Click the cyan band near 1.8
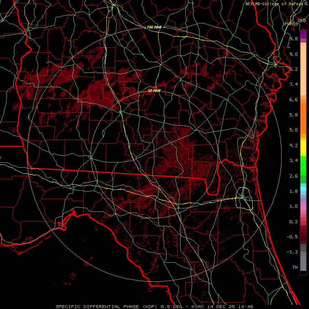Image resolution: width=309 pixels, height=309 pixels. 303,188
